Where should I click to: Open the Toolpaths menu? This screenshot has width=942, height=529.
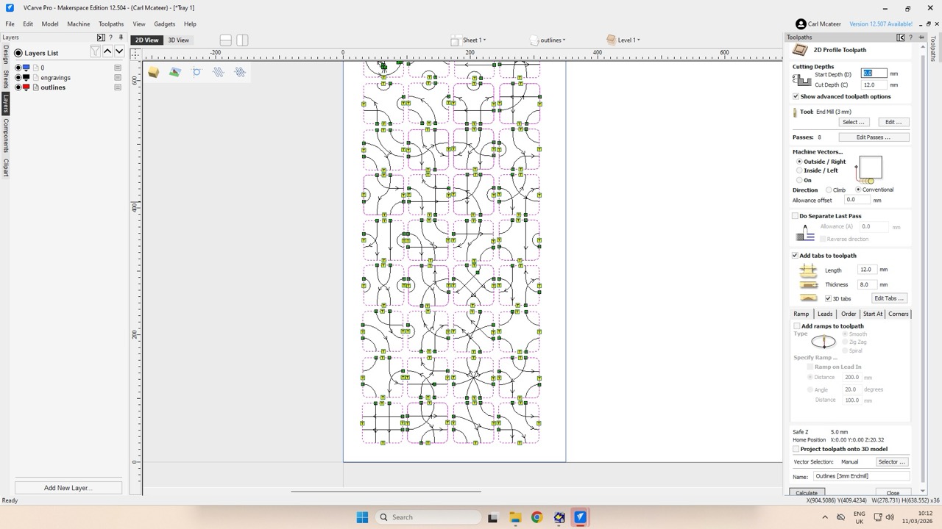click(x=111, y=24)
